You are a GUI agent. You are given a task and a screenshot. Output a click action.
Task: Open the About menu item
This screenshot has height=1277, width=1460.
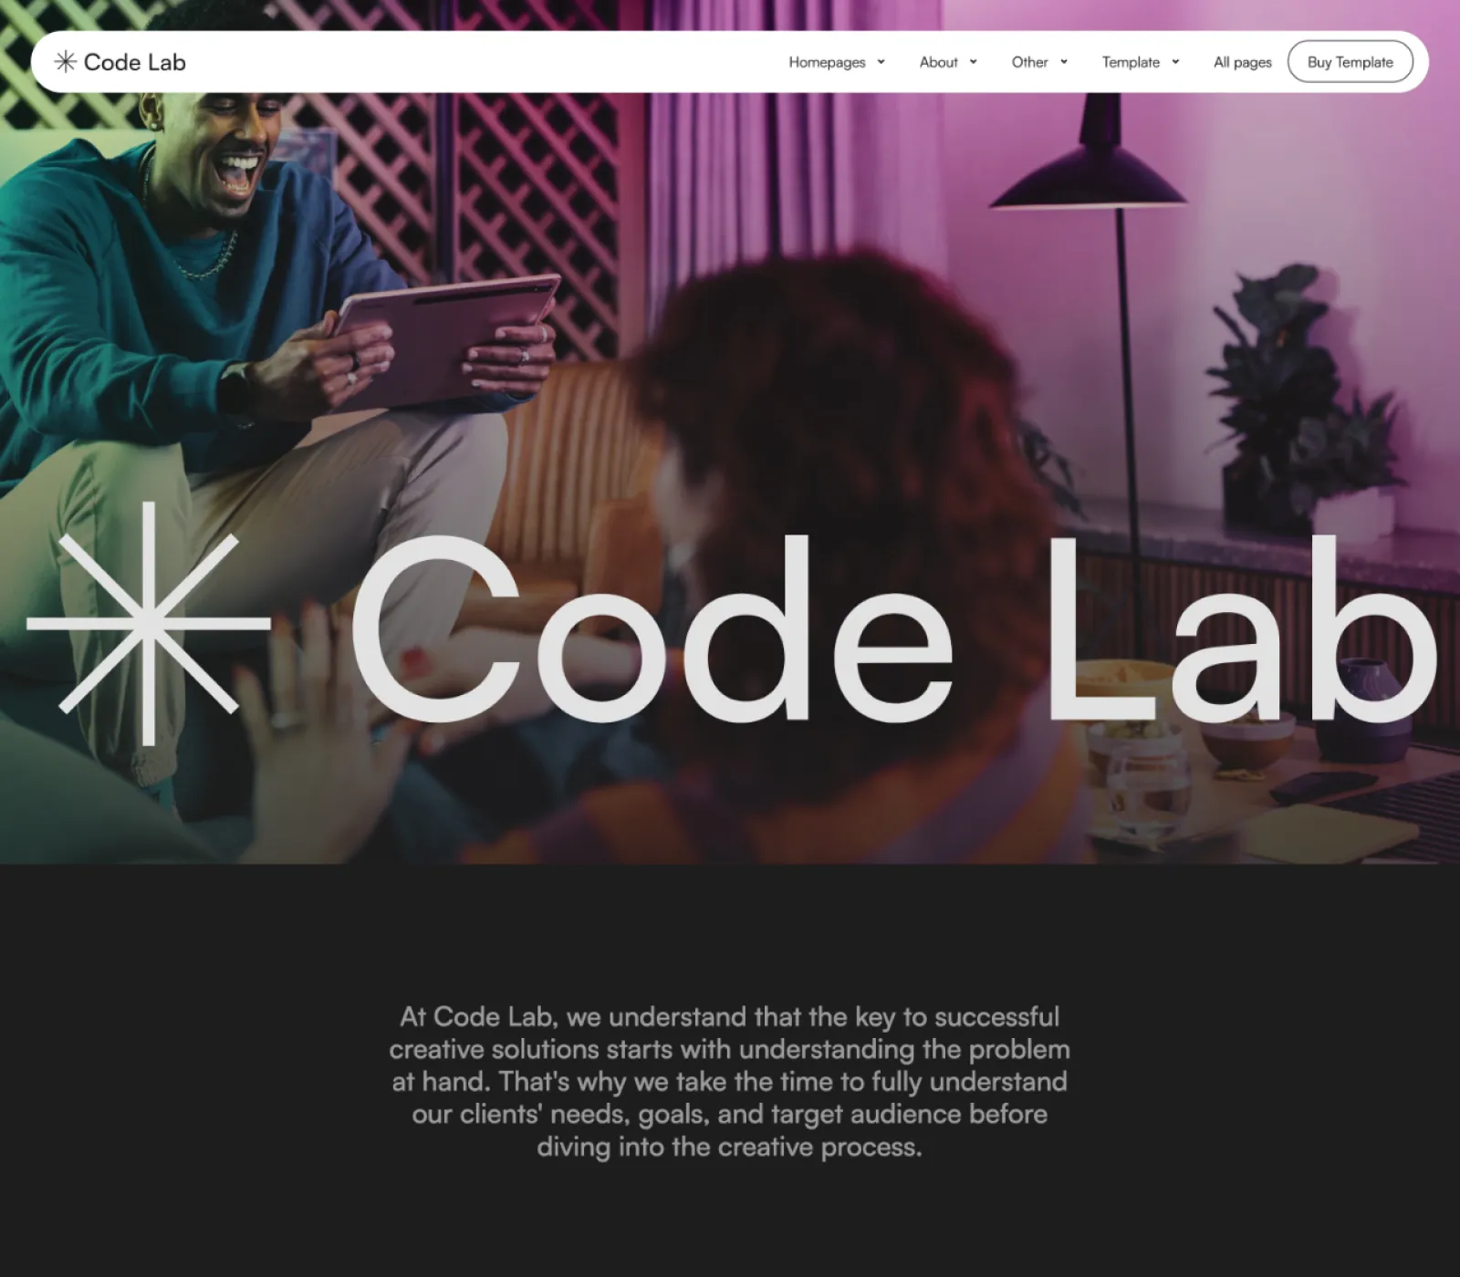coord(938,62)
